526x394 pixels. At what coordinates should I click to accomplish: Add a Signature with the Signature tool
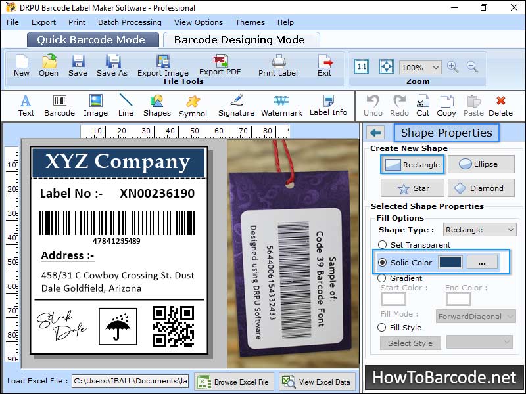pyautogui.click(x=235, y=105)
